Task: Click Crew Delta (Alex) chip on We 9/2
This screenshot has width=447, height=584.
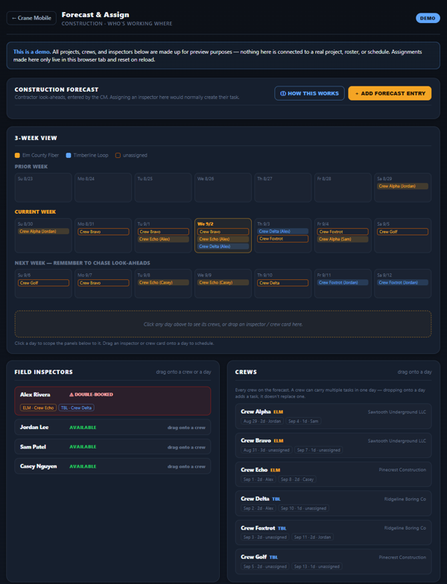Action: (x=223, y=247)
